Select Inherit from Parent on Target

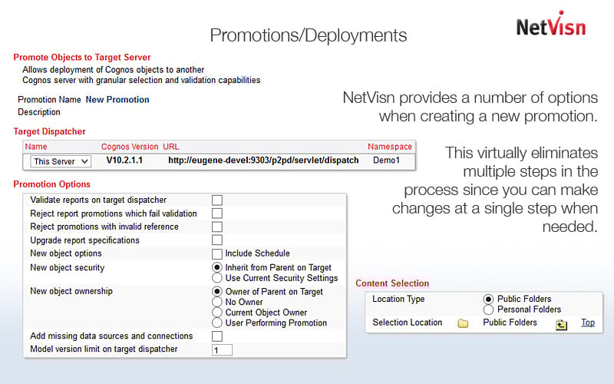point(217,267)
